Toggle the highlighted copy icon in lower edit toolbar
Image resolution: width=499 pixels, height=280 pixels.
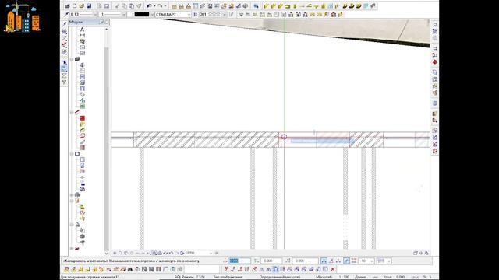point(275,269)
